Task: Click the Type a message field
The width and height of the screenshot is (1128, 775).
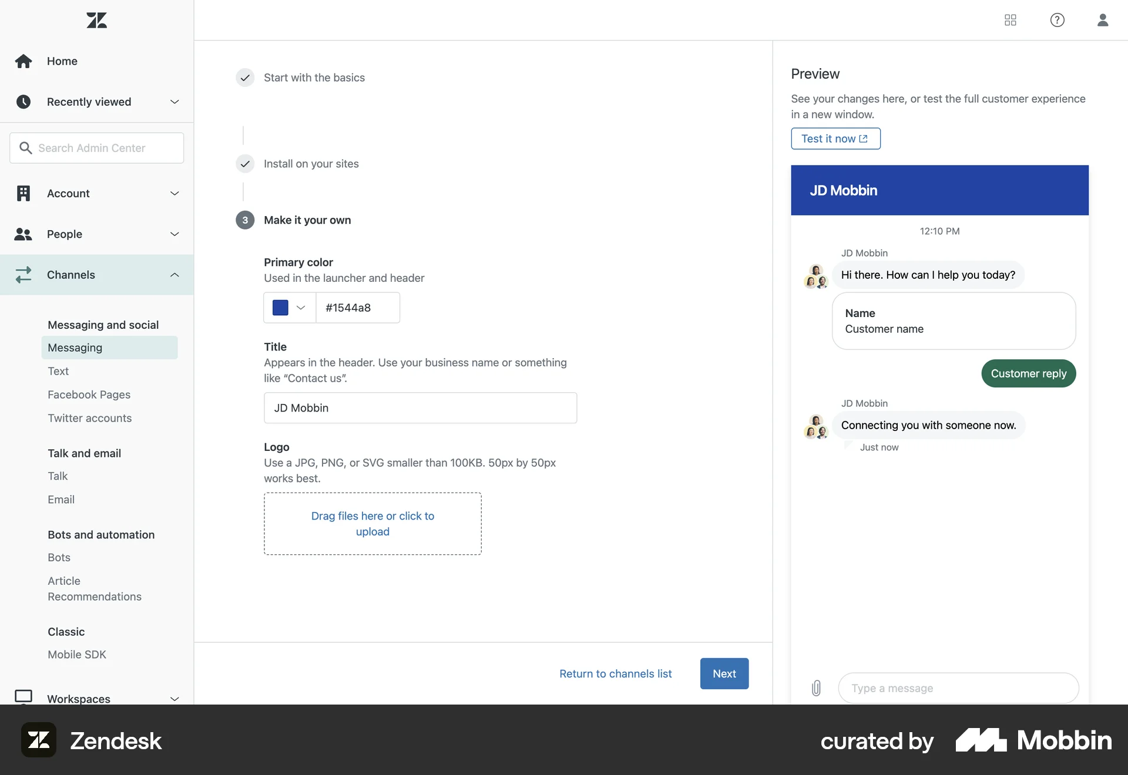Action: pyautogui.click(x=958, y=688)
